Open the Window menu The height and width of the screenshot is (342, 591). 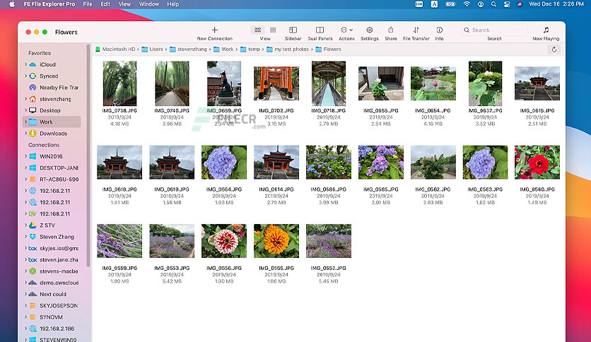pyautogui.click(x=149, y=4)
